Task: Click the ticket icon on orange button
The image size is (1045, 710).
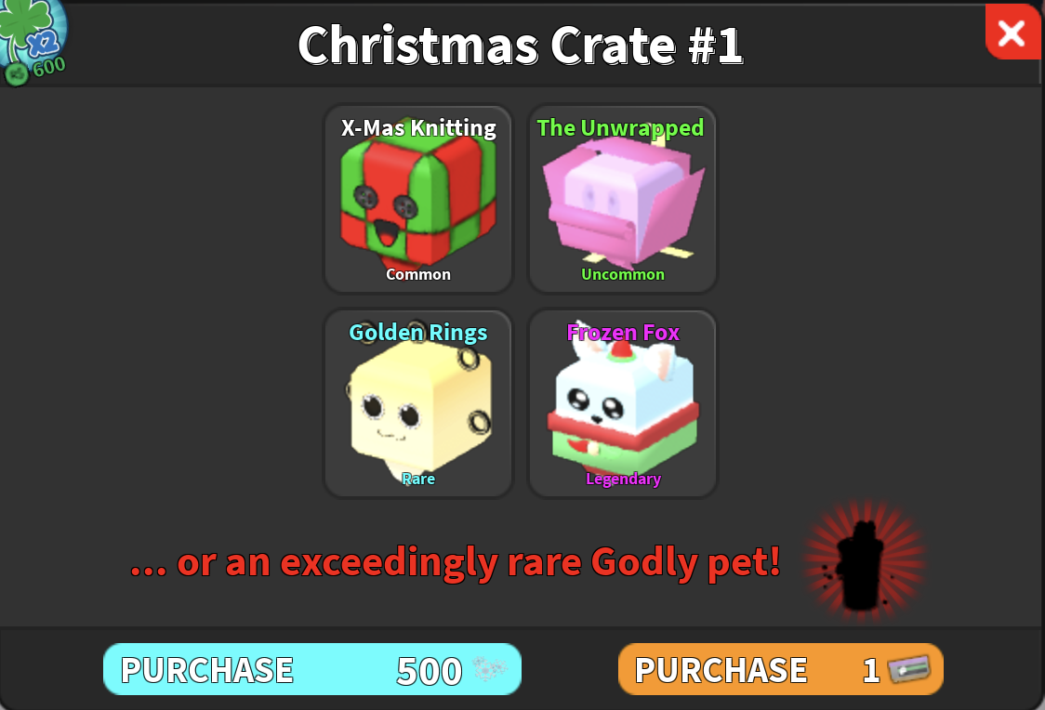Action: pos(909,668)
